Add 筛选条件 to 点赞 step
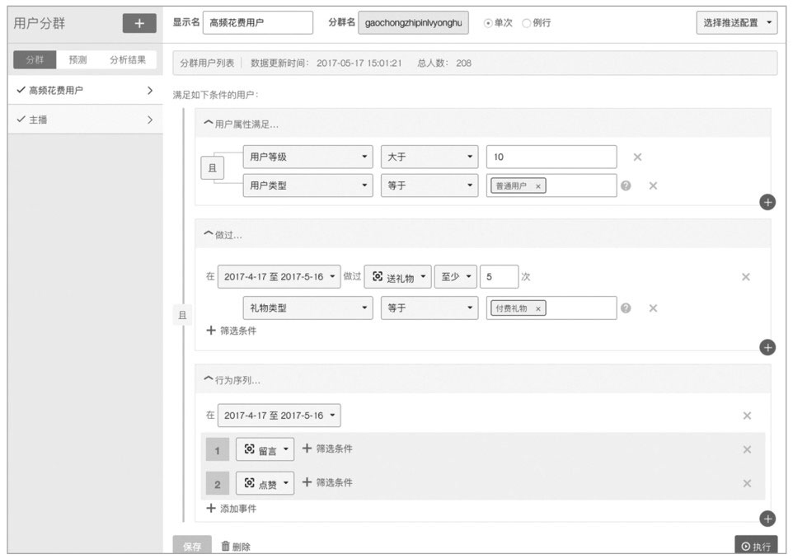 [327, 482]
